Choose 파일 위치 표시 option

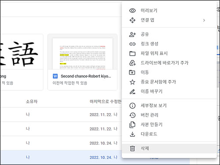click(169, 53)
